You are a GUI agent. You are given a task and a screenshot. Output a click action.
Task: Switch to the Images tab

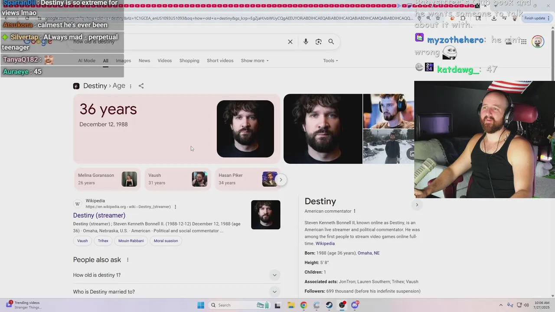coord(123,61)
